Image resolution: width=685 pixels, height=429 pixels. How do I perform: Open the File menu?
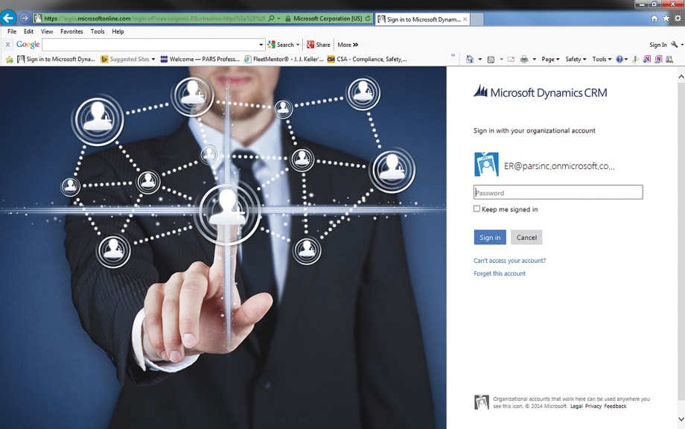click(x=12, y=31)
